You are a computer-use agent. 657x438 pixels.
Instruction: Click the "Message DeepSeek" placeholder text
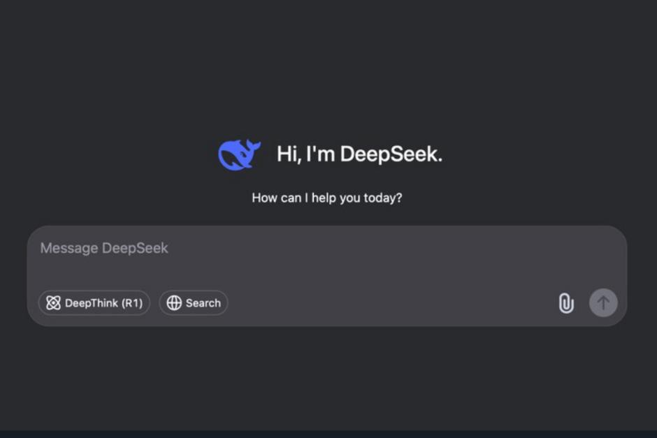104,248
